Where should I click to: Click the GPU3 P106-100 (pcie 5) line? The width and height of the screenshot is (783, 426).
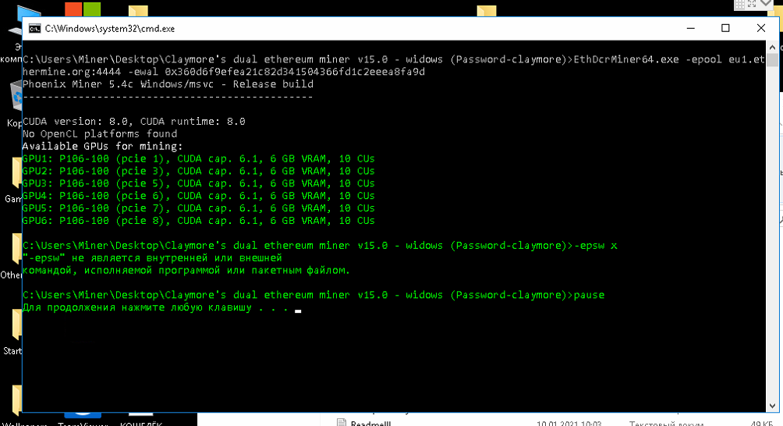[x=198, y=183]
